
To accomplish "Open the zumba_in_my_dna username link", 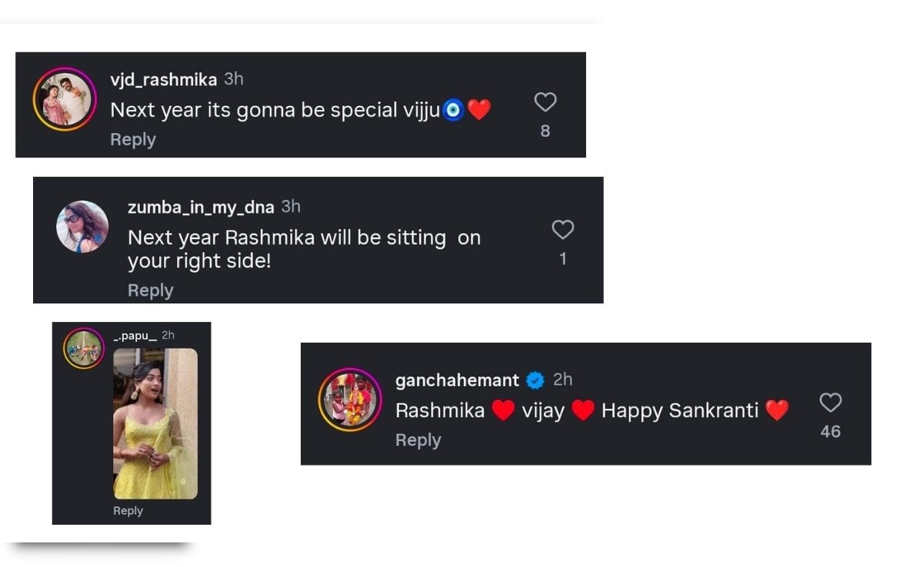I will coord(200,207).
